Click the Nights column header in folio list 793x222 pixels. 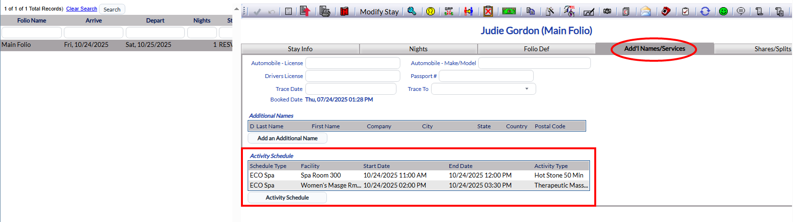202,21
